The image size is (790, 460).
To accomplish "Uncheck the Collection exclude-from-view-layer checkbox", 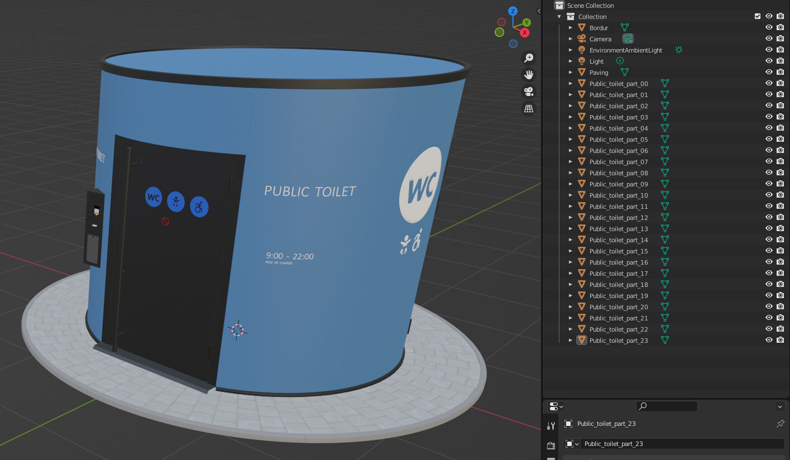I will [758, 17].
